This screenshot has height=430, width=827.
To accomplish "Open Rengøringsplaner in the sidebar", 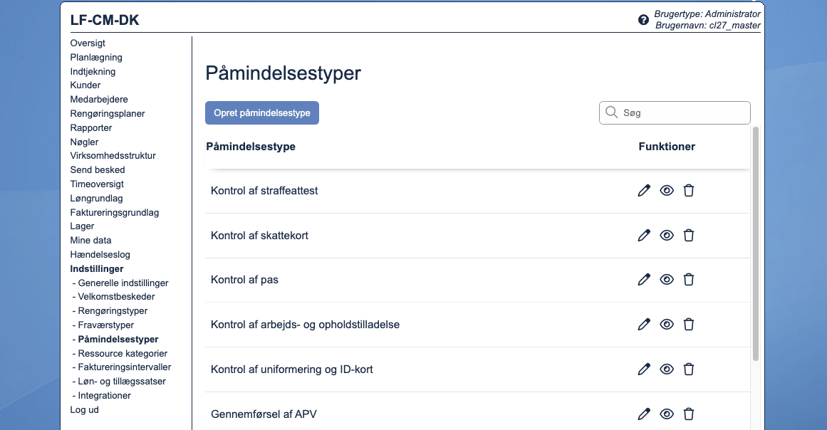I will click(108, 114).
